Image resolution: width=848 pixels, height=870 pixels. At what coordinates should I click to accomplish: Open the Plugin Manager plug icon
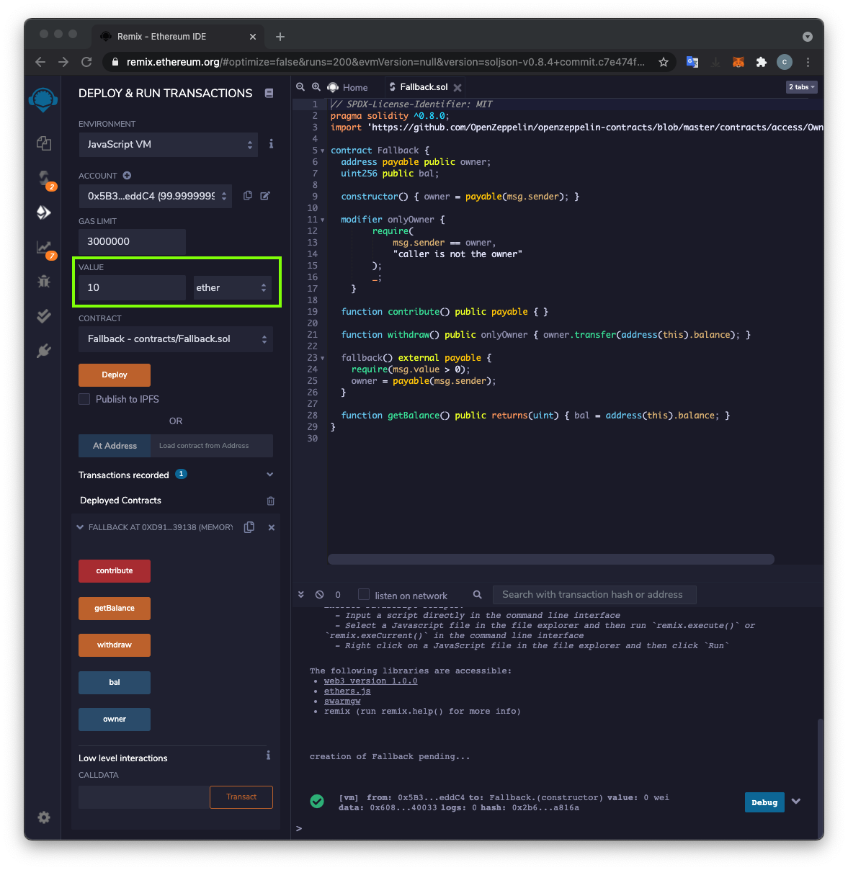44,351
